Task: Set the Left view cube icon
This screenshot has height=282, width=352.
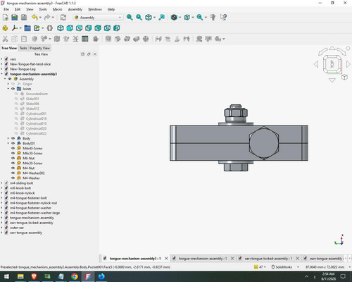Action: pyautogui.click(x=117, y=28)
